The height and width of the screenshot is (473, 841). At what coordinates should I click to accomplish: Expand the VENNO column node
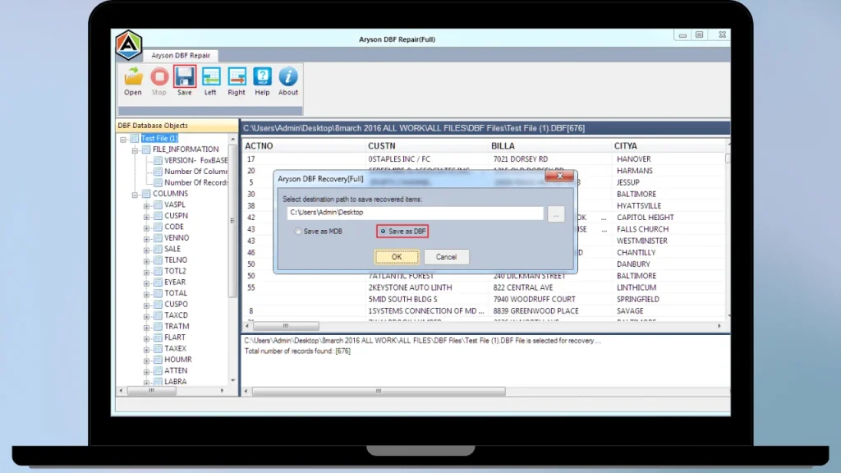146,239
